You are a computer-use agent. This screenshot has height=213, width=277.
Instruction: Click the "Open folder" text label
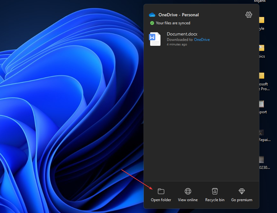[161, 200]
